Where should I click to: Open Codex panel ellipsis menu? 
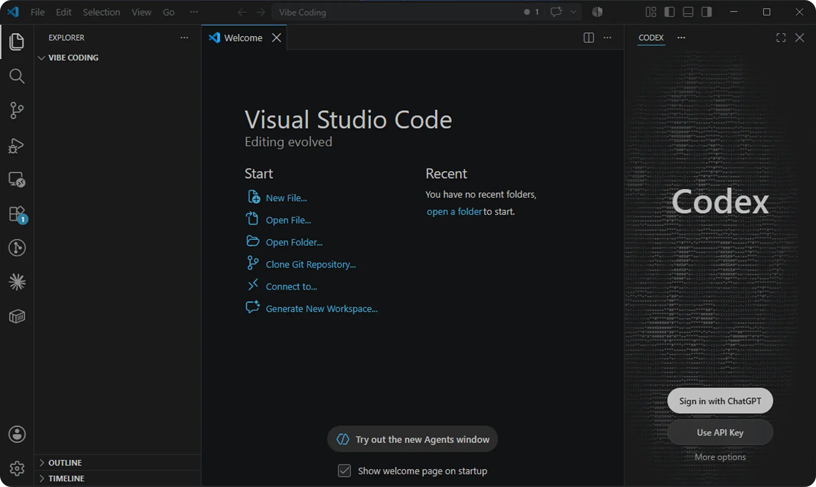[681, 38]
